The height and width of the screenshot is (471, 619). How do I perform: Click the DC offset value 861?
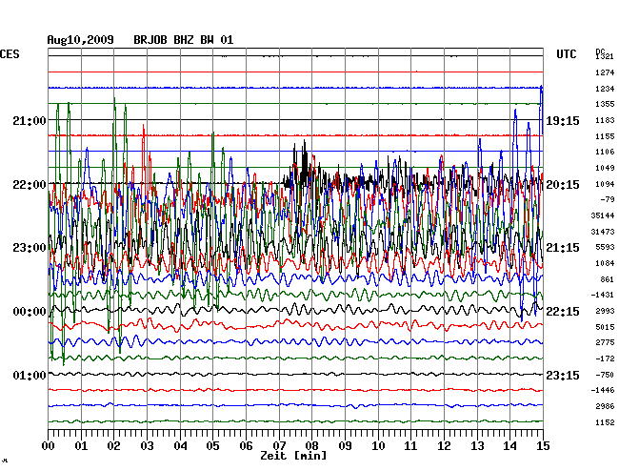(608, 279)
